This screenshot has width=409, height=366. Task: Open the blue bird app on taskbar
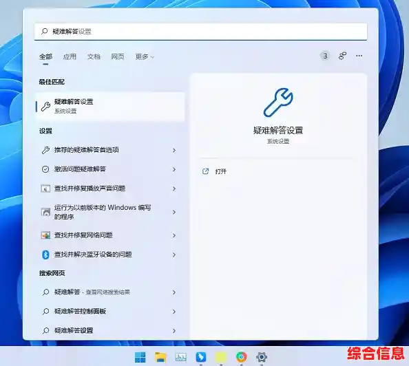point(201,357)
